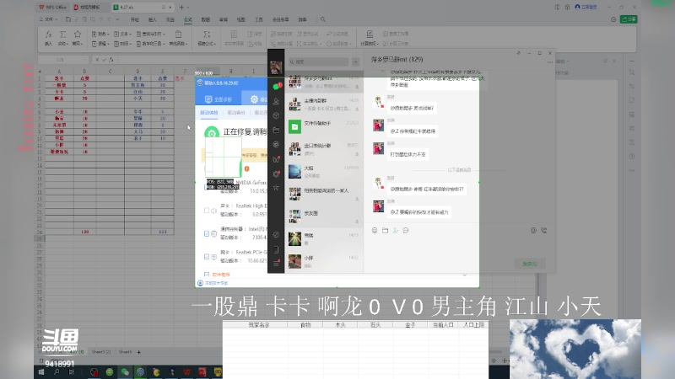Expand the 数学和三角 functions dropdown

[151, 44]
